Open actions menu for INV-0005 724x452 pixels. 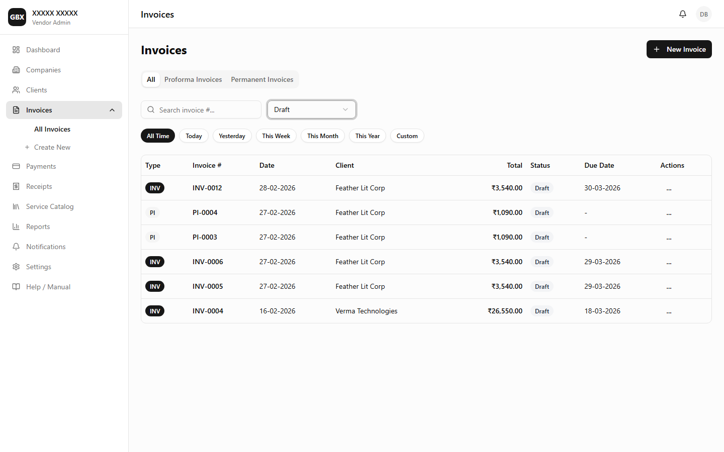coord(669,287)
